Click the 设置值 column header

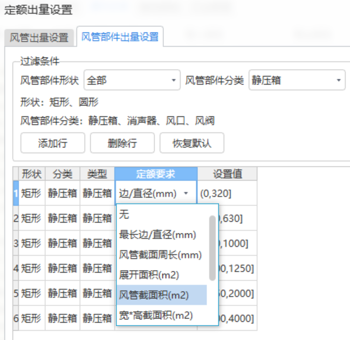coord(227,174)
